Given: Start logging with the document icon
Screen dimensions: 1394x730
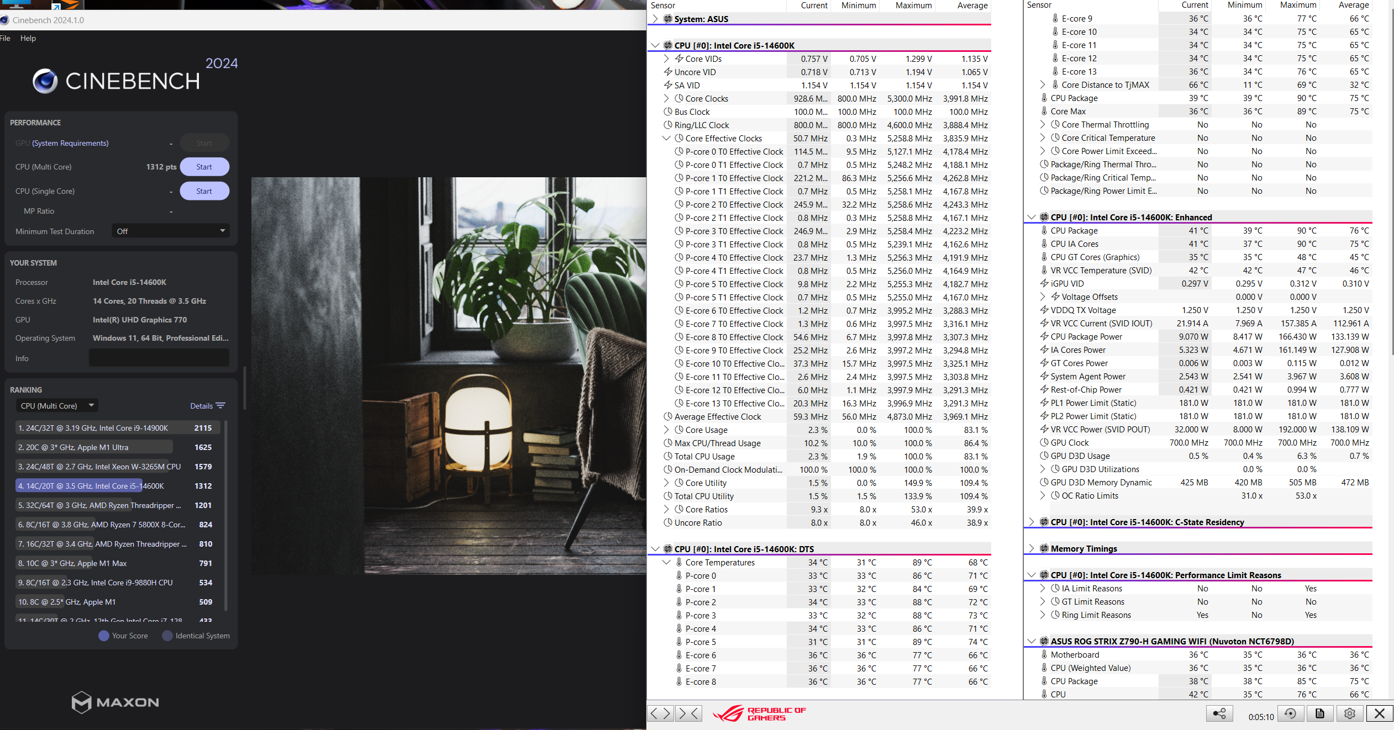Looking at the screenshot, I should pyautogui.click(x=1320, y=713).
